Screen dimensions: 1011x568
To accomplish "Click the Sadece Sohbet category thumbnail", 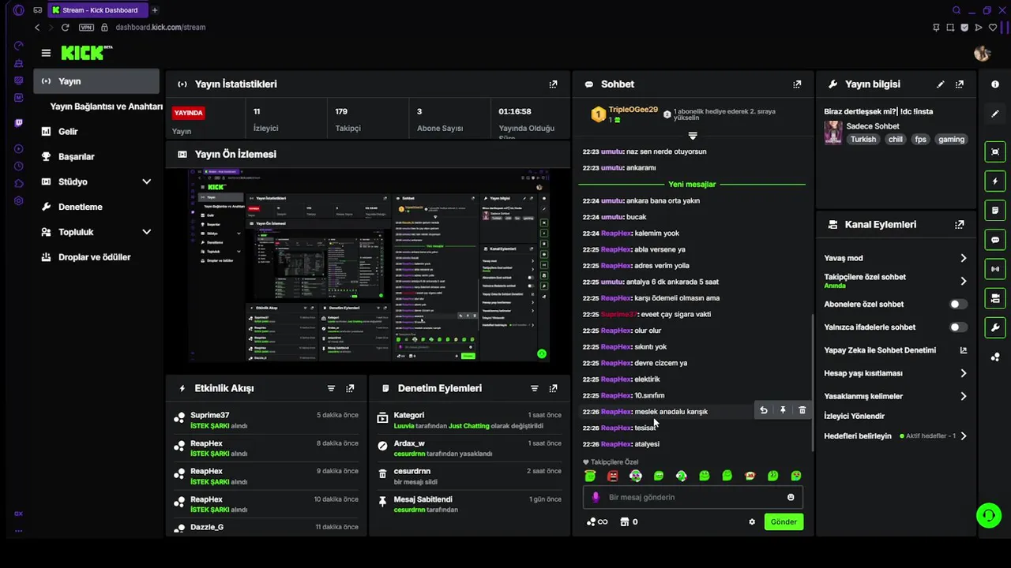I will pos(832,133).
